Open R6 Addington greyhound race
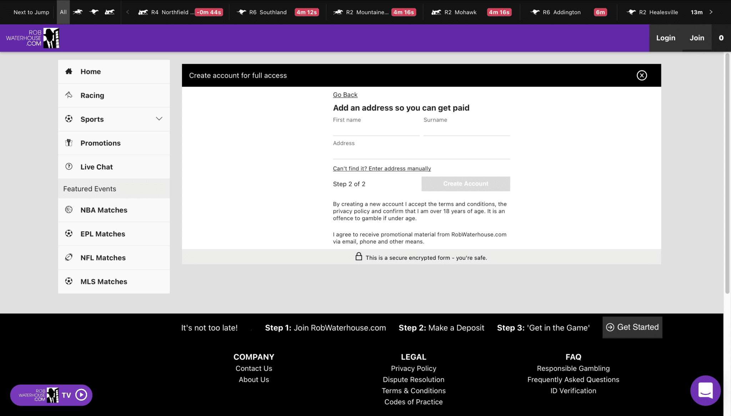731x416 pixels. [x=568, y=12]
